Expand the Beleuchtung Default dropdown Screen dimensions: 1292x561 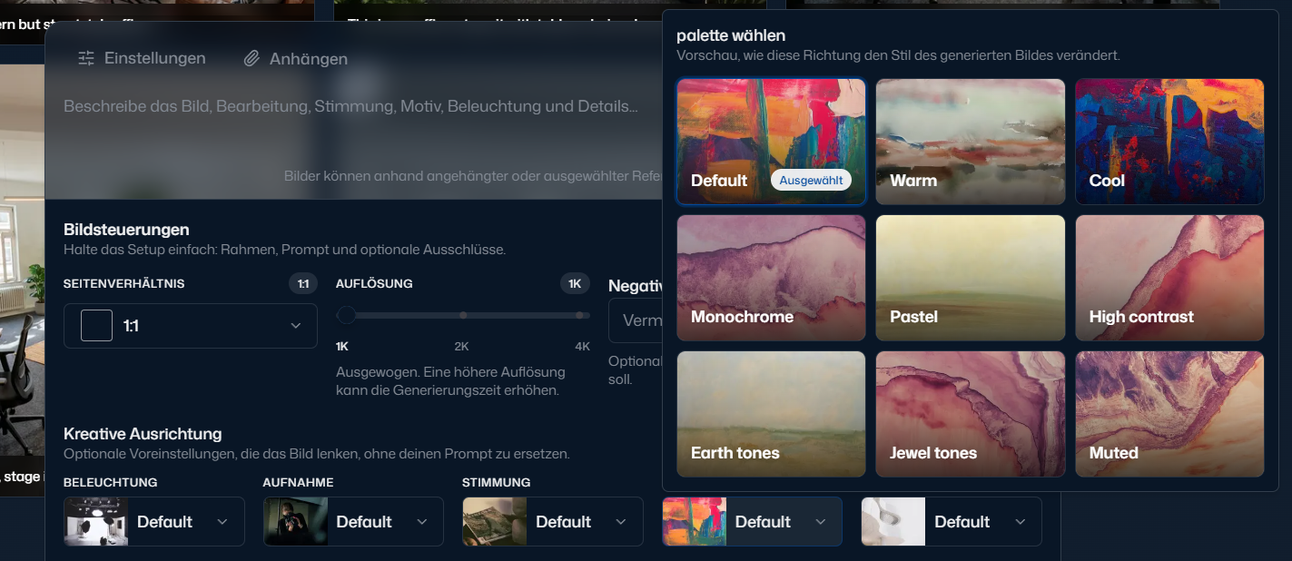(x=154, y=522)
